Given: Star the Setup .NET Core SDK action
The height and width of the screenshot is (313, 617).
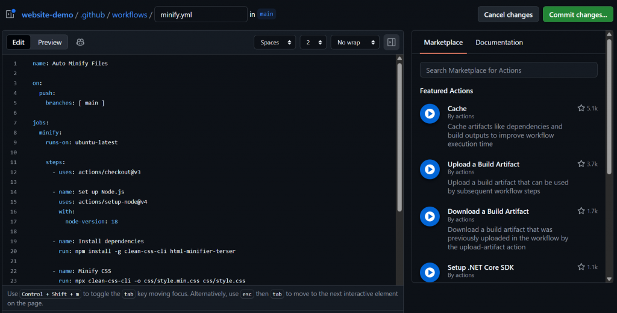Looking at the screenshot, I should coord(581,267).
